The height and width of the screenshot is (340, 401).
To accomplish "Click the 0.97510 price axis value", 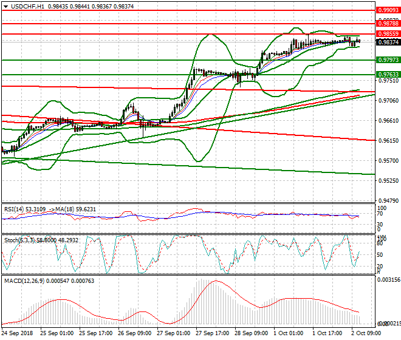I will (x=388, y=81).
